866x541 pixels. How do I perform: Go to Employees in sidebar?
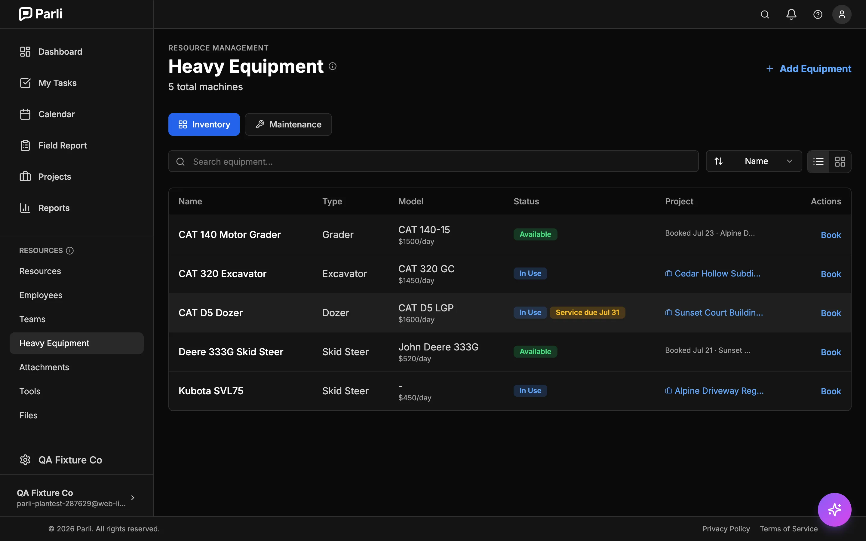(x=41, y=295)
